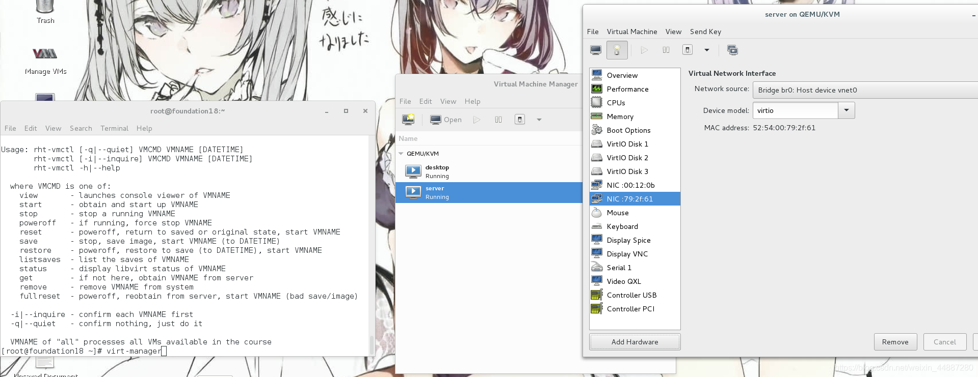
Task: Open Edit menu in terminal window
Action: pyautogui.click(x=31, y=128)
